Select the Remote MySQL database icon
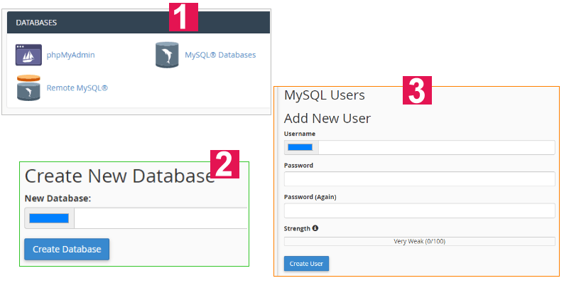 pyautogui.click(x=28, y=88)
